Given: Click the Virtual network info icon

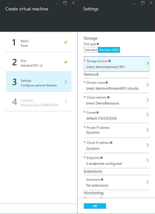Looking at the screenshot, I should coord(108,97).
